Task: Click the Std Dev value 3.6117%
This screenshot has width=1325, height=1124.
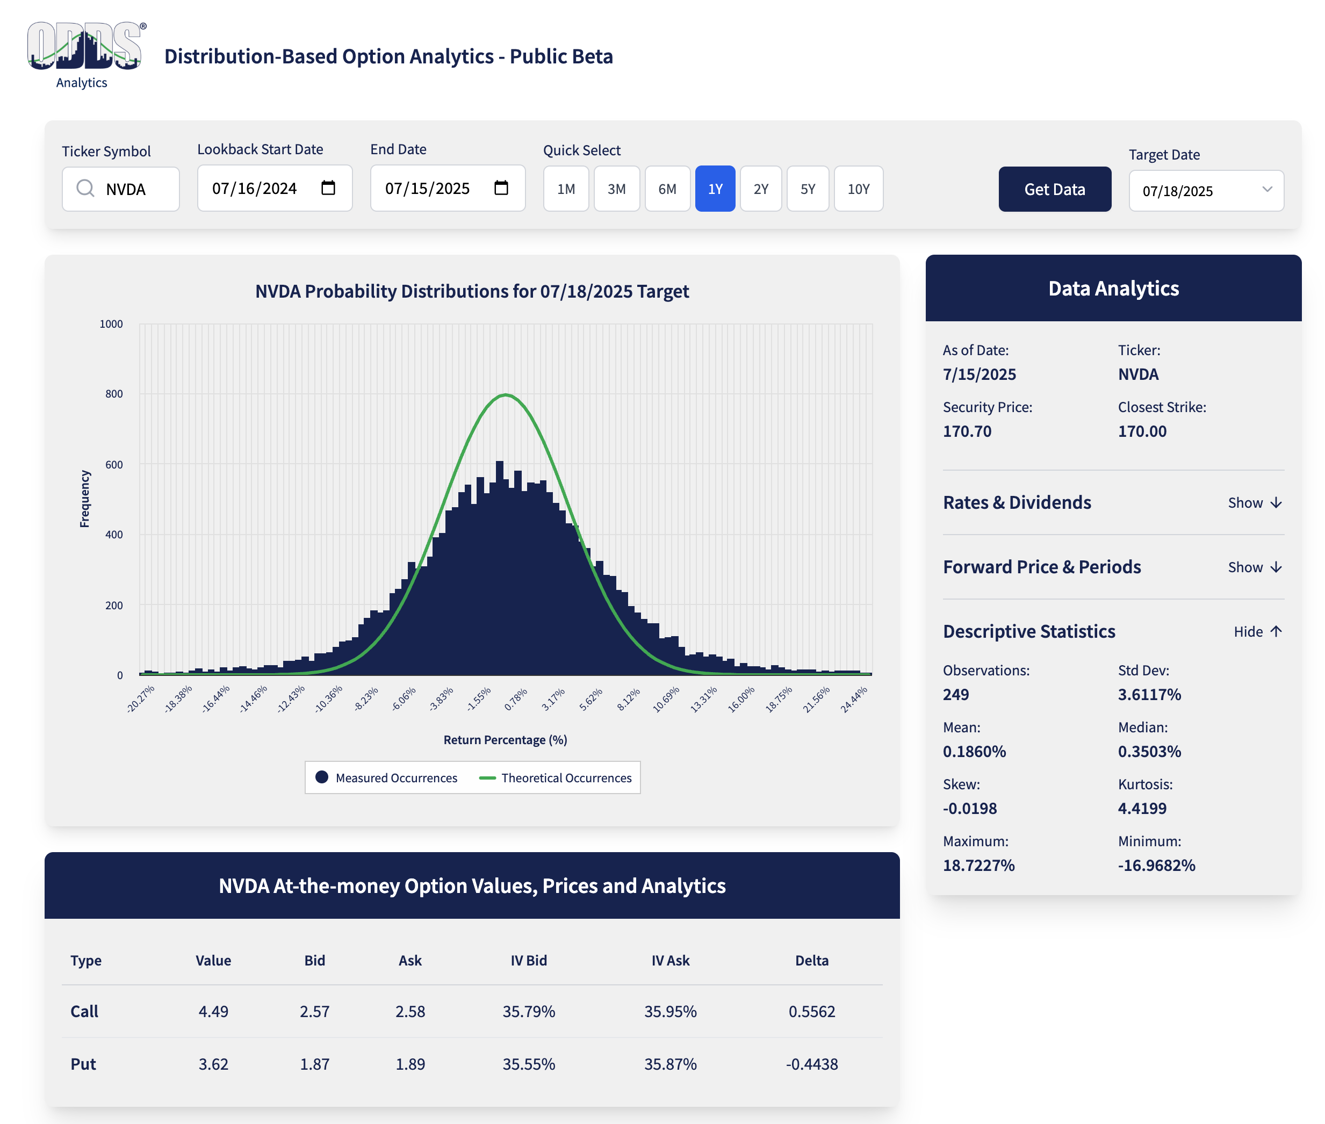Action: pos(1149,695)
